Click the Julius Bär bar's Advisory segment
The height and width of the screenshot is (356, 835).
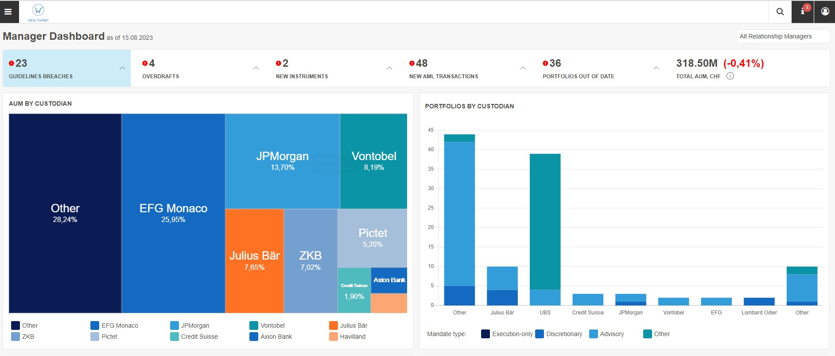click(502, 278)
